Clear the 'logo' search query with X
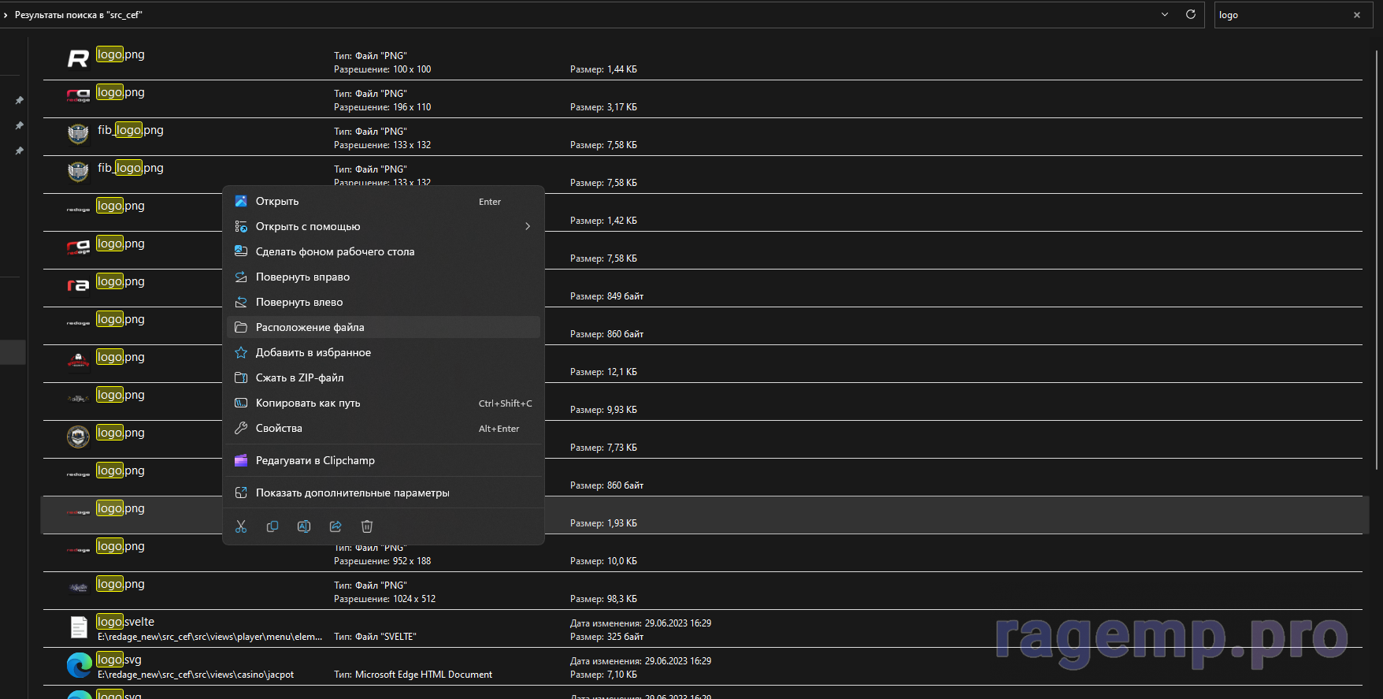Screen dimensions: 1383x699 1357,15
